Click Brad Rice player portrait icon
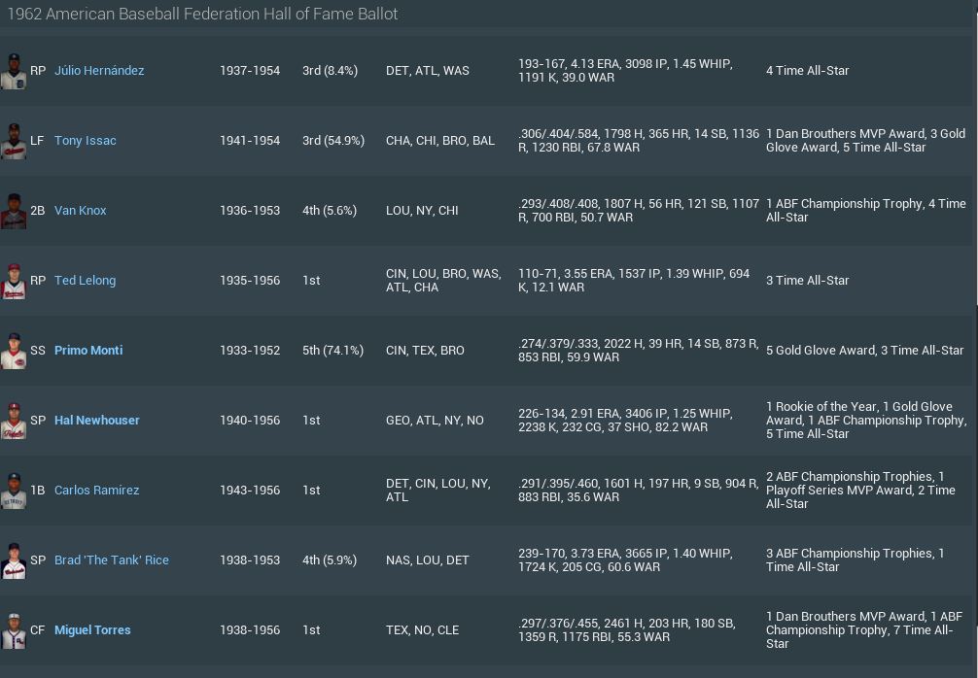 pyautogui.click(x=13, y=560)
